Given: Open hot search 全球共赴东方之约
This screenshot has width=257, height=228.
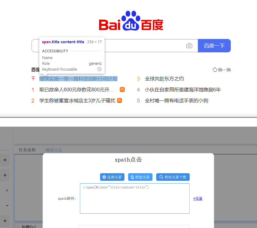Looking at the screenshot, I should pyautogui.click(x=164, y=79).
